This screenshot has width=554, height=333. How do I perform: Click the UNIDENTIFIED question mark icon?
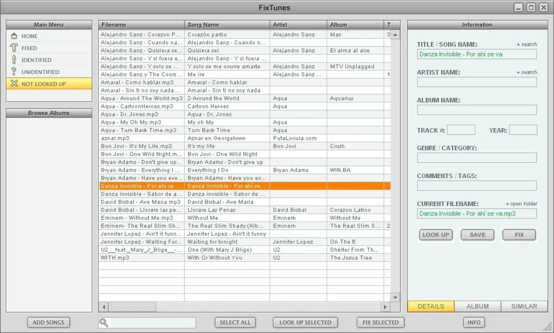[x=14, y=72]
